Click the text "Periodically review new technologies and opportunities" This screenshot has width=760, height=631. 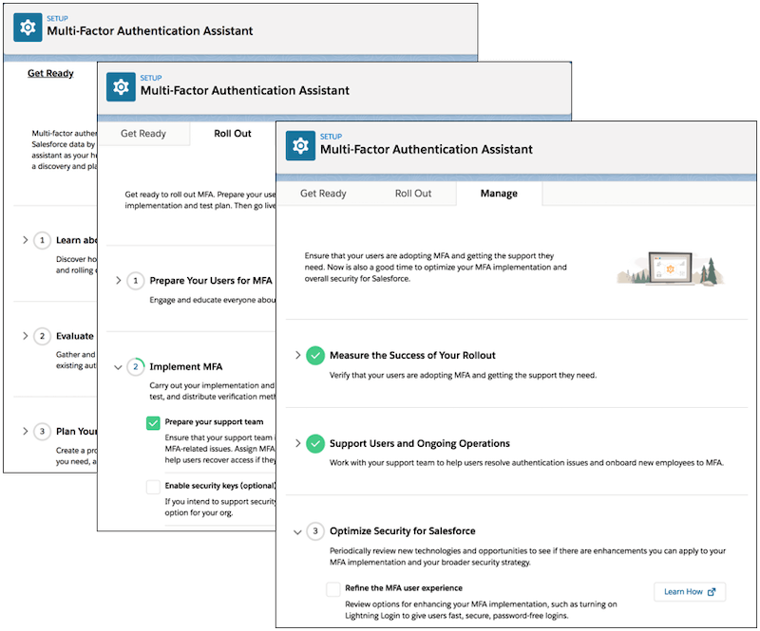(430, 551)
